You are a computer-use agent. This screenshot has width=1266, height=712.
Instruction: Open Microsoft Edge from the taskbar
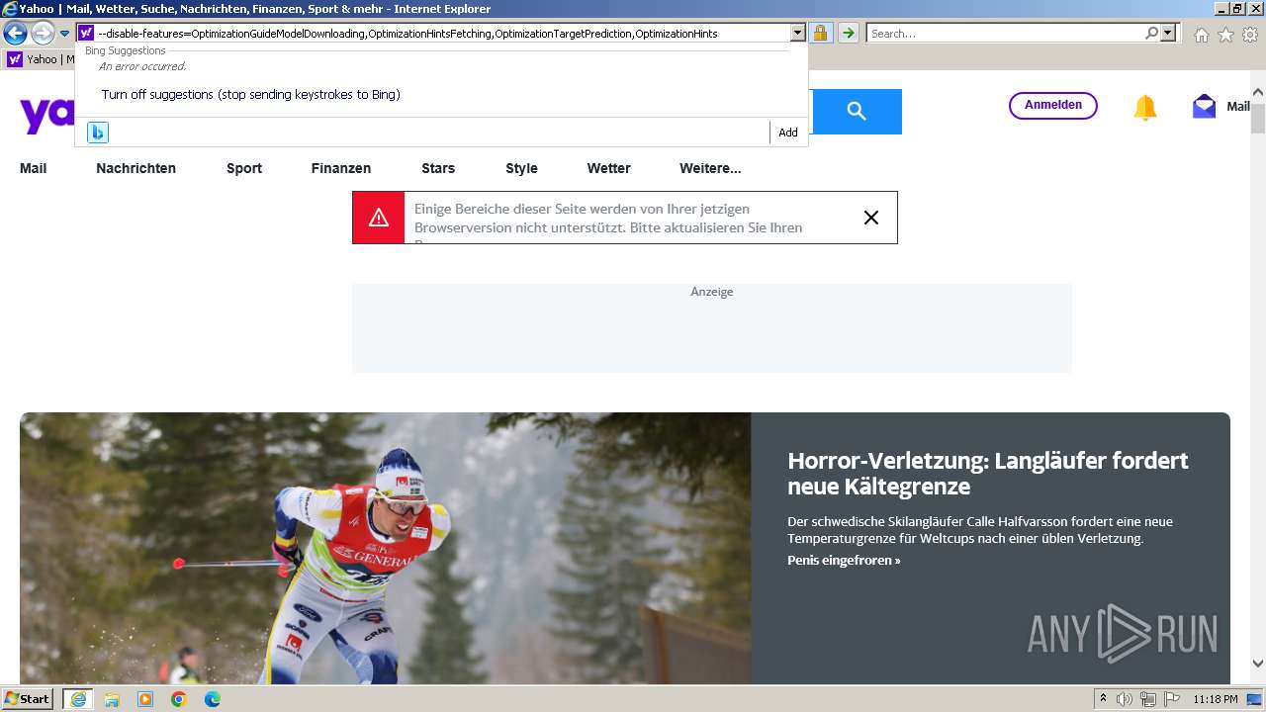click(213, 699)
